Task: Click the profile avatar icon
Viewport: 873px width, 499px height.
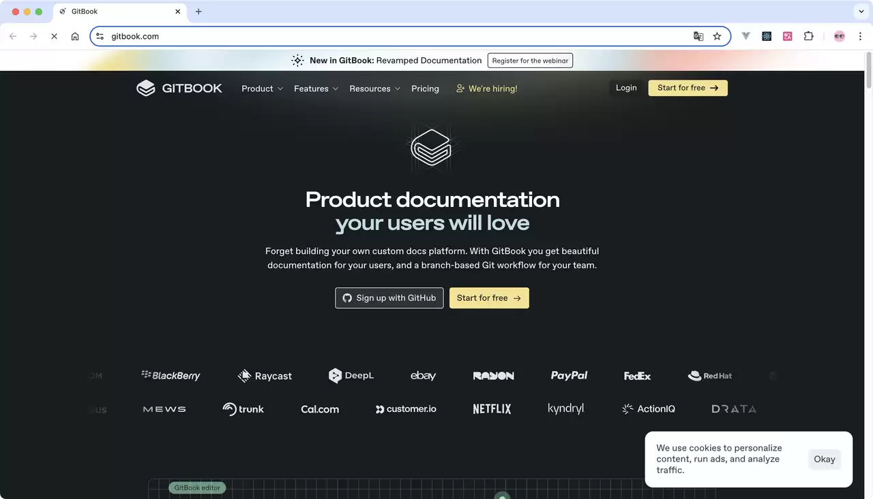Action: 840,36
